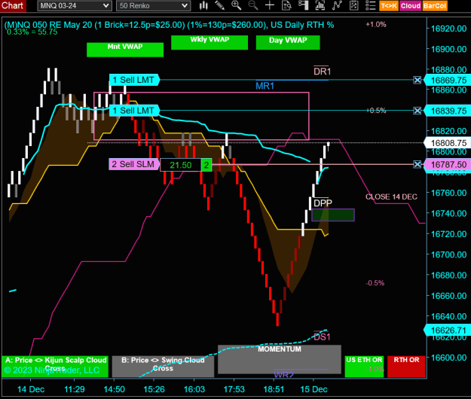The width and height of the screenshot is (471, 399).
Task: Toggle the BarCol button
Action: [x=435, y=6]
